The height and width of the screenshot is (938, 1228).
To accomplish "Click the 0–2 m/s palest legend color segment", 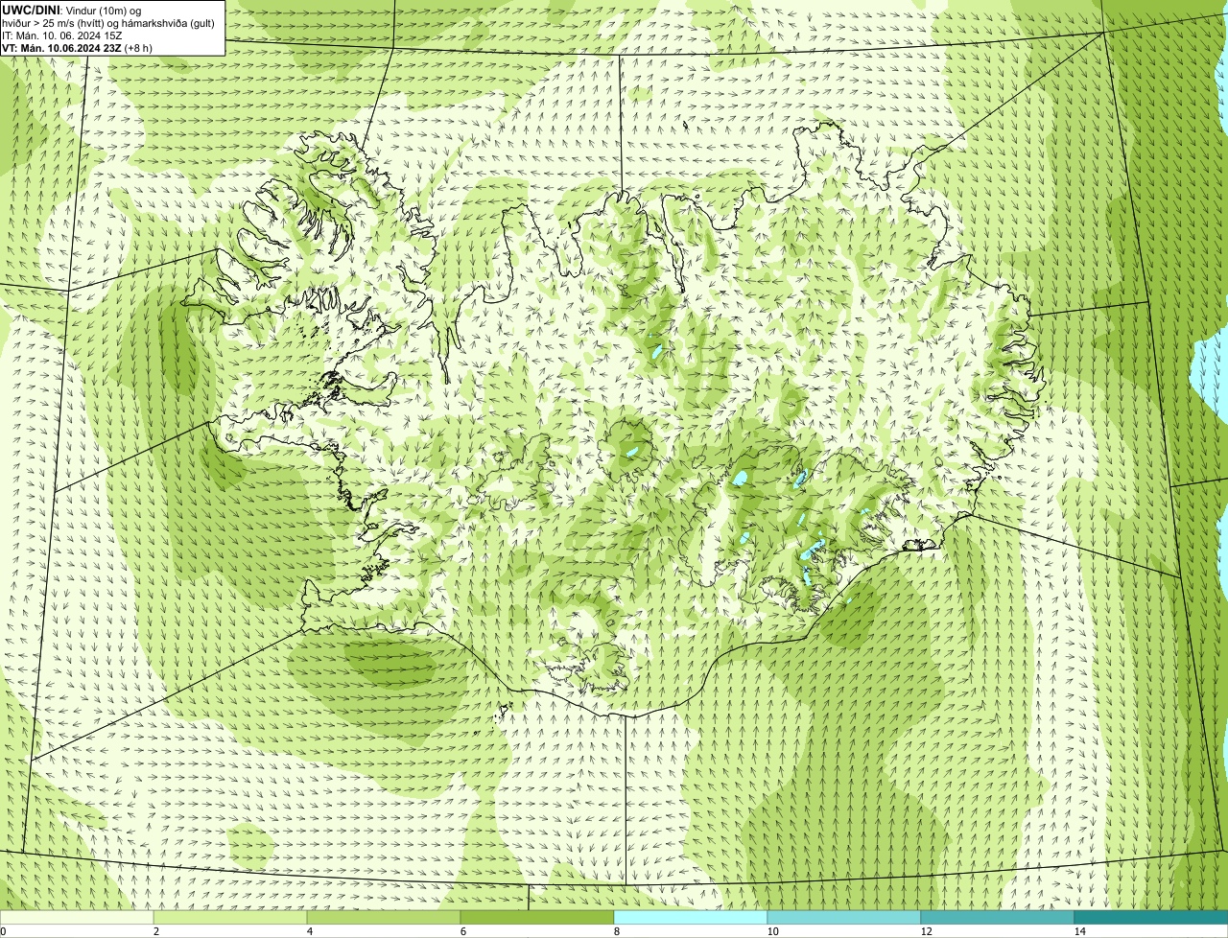I will (77, 917).
